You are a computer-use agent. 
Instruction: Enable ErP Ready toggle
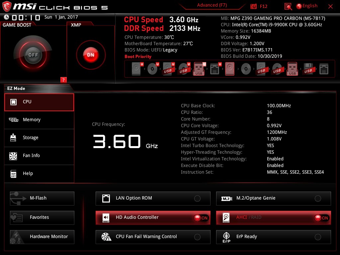[318, 237]
